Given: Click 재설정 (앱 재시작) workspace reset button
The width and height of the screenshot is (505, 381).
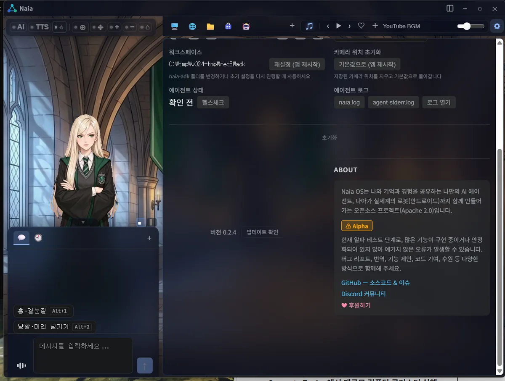Looking at the screenshot, I should (297, 64).
